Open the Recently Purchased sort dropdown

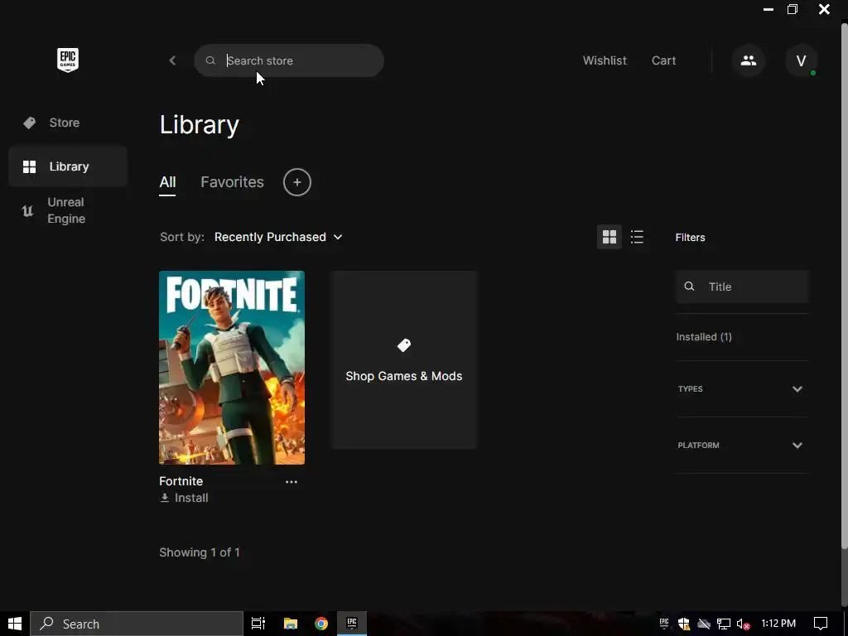[x=278, y=237]
